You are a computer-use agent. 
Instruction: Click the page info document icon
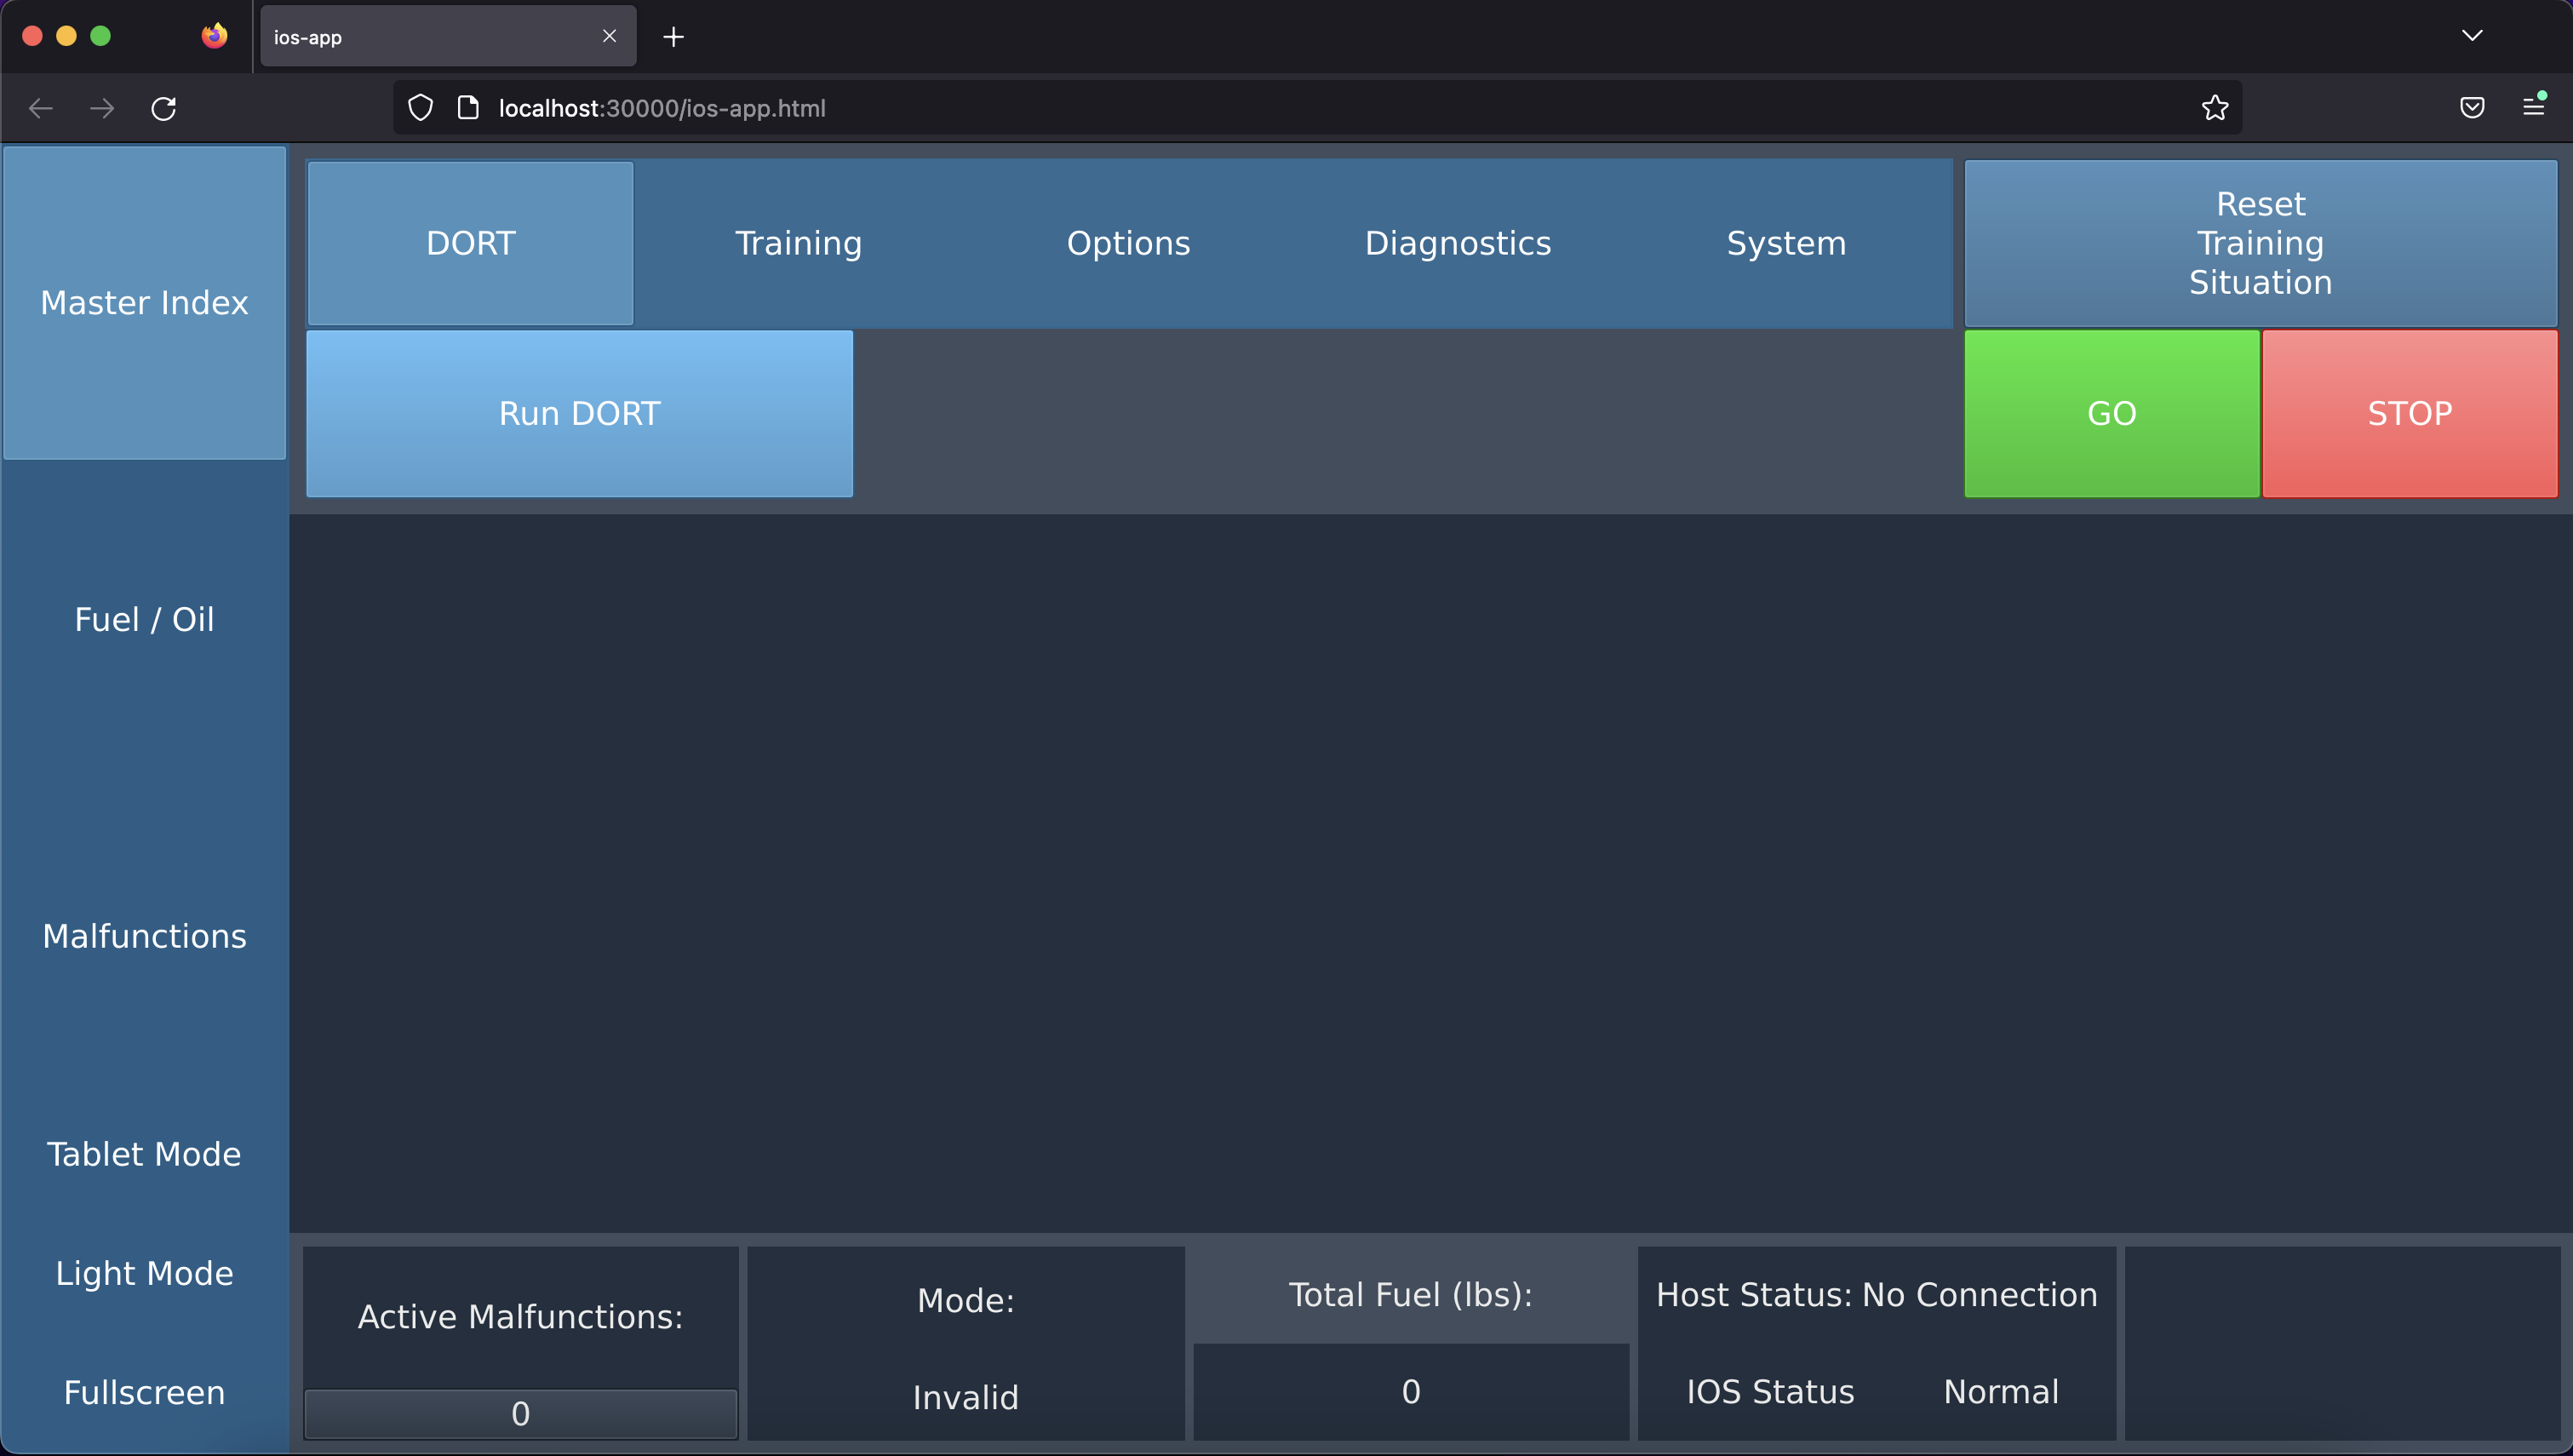[x=467, y=108]
